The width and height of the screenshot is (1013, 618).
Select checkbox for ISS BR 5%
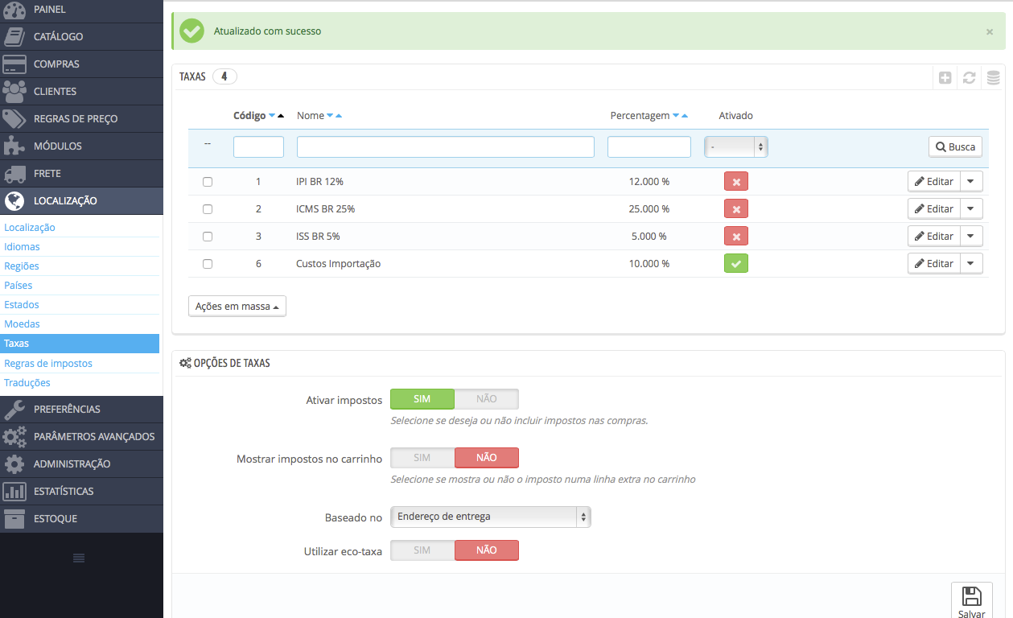208,237
